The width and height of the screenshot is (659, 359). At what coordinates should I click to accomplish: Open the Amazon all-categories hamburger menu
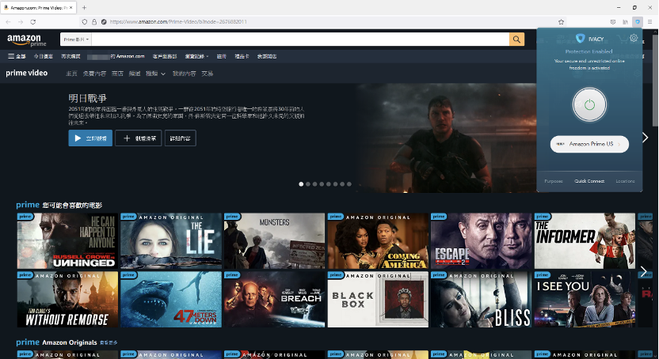click(17, 56)
